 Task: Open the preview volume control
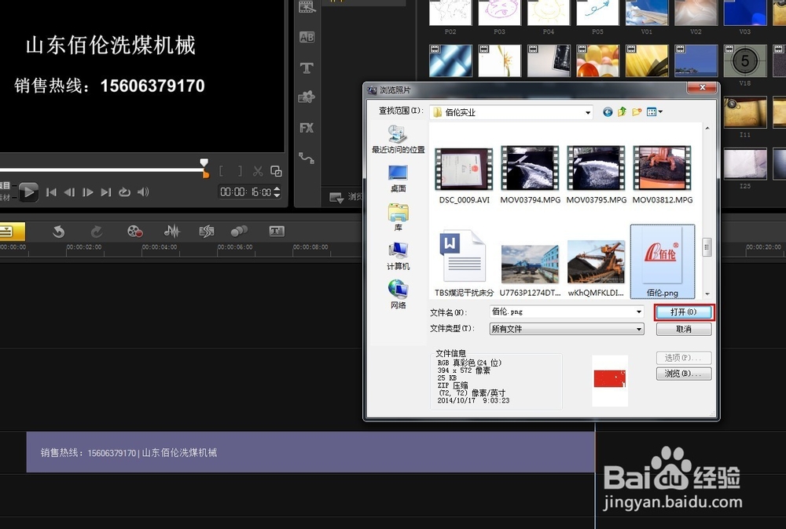point(143,192)
